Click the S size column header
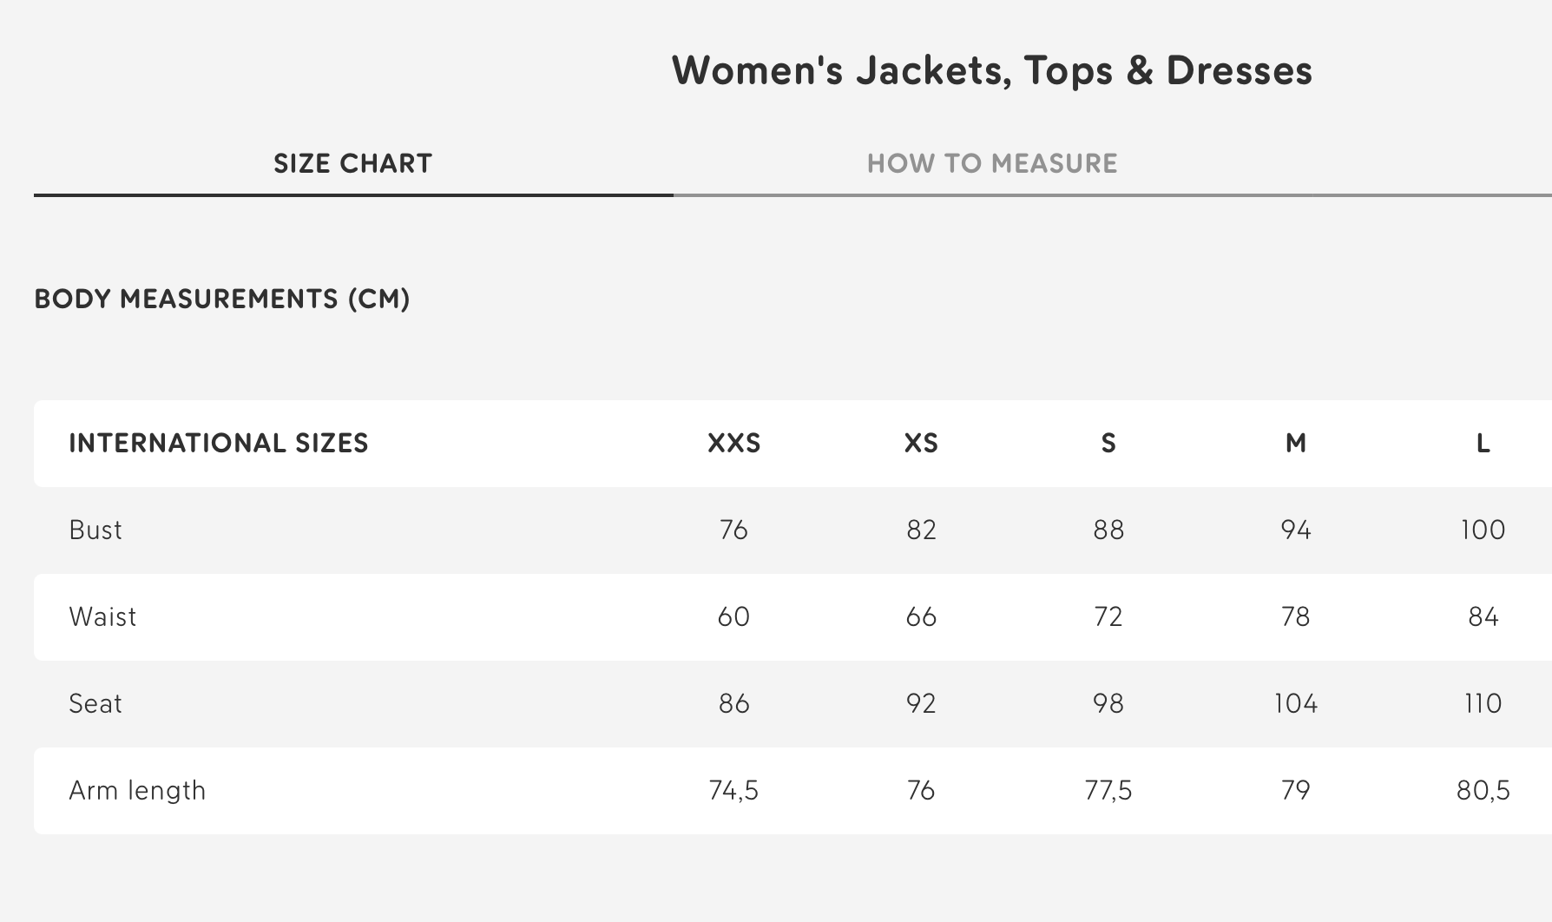1552x922 pixels. 1108,444
